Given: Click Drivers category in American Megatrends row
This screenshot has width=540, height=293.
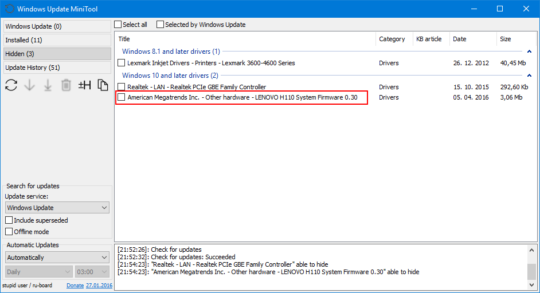Looking at the screenshot, I should tap(389, 97).
